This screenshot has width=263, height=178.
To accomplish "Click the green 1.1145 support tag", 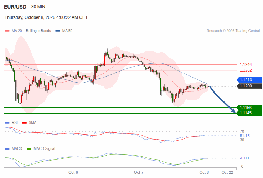I will [x=249, y=113].
